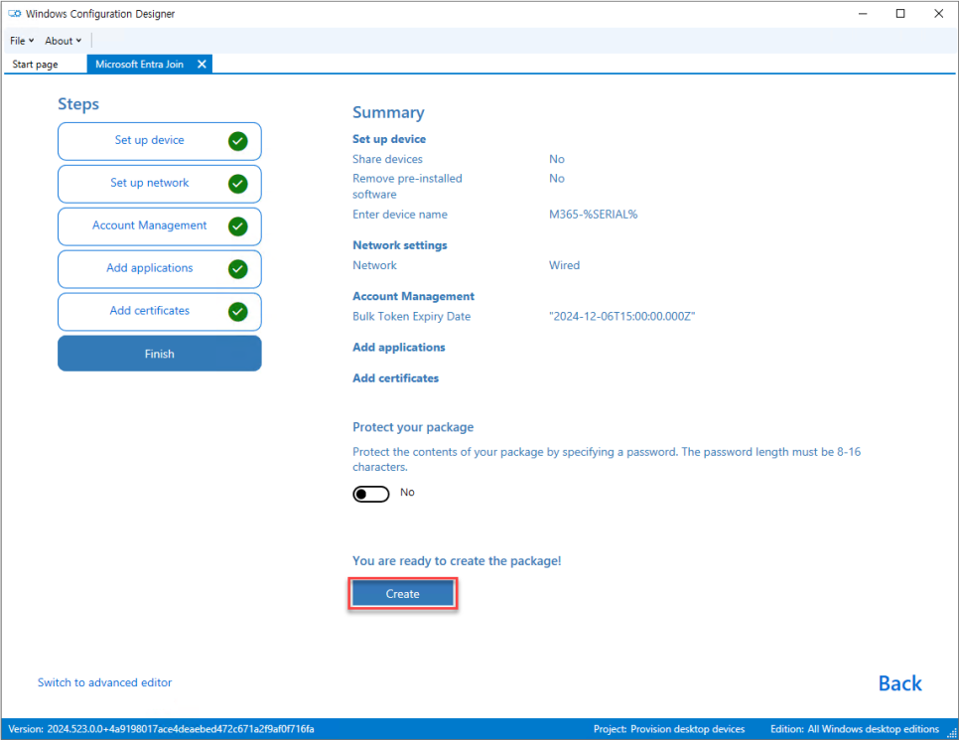959x740 pixels.
Task: Open the Account Management step
Action: click(x=160, y=226)
